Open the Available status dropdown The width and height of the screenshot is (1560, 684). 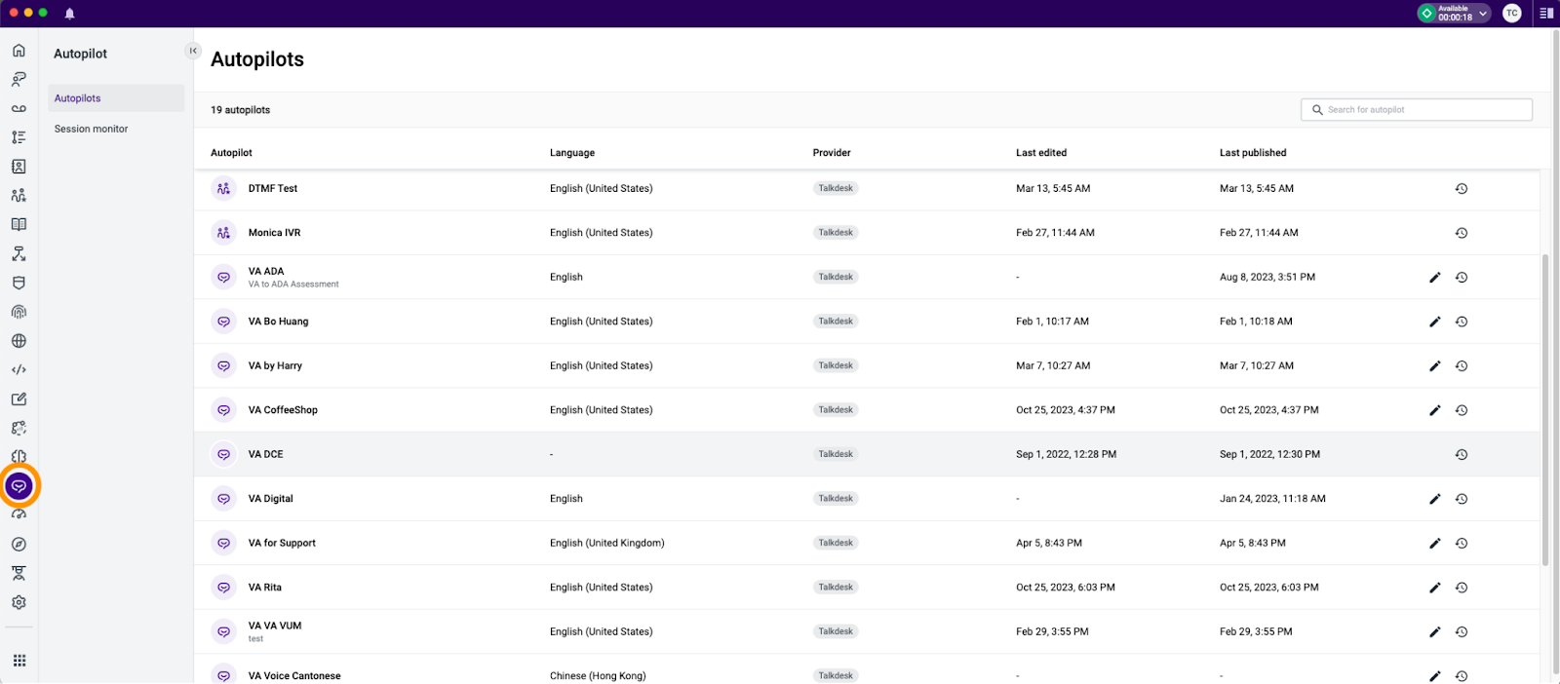(x=1454, y=14)
